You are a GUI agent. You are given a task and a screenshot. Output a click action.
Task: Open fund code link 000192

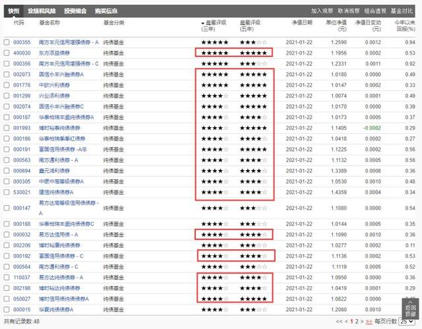22,256
